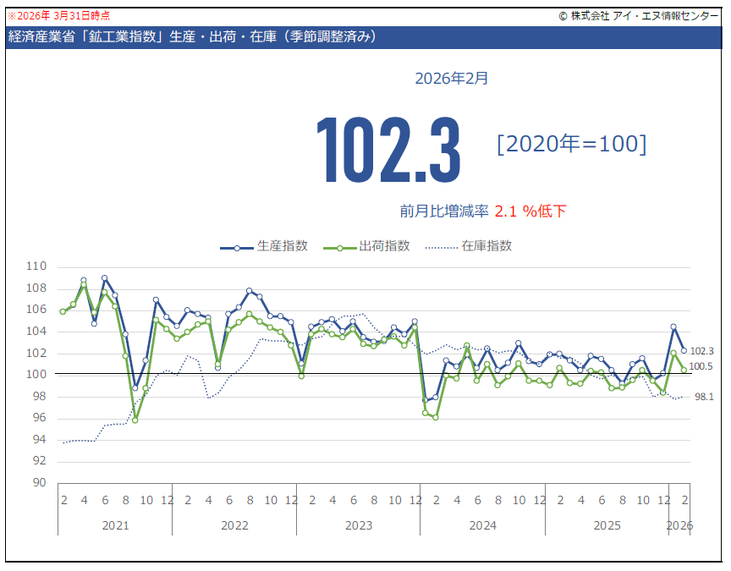The width and height of the screenshot is (731, 571).
Task: Click the [2020年=100] base year note
Action: pos(572,144)
